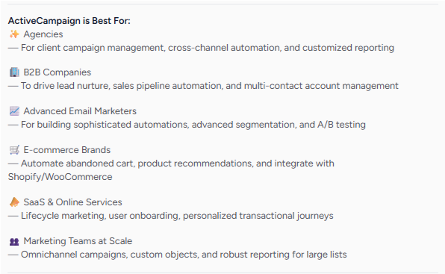The image size is (445, 274).
Task: Click the Omnichannel campaigns description line
Action: point(178,255)
